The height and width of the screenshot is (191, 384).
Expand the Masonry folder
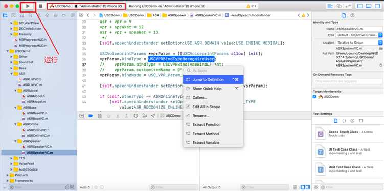[x=11, y=34]
